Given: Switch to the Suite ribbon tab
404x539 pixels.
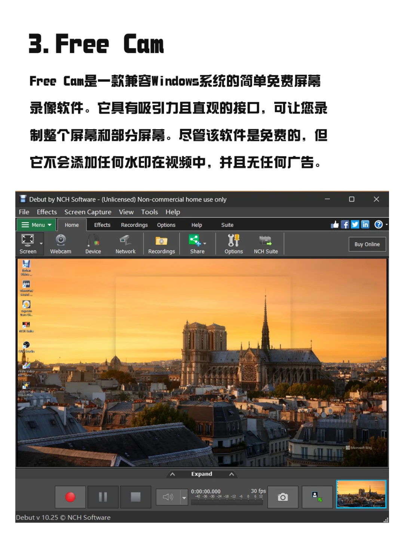Looking at the screenshot, I should coord(227,225).
